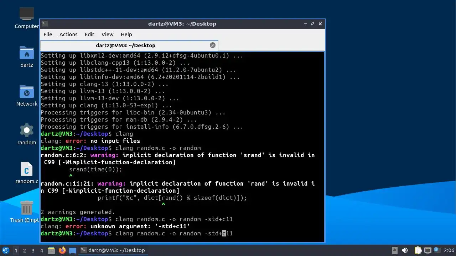Open the update notifier tray icon

pyautogui.click(x=436, y=250)
